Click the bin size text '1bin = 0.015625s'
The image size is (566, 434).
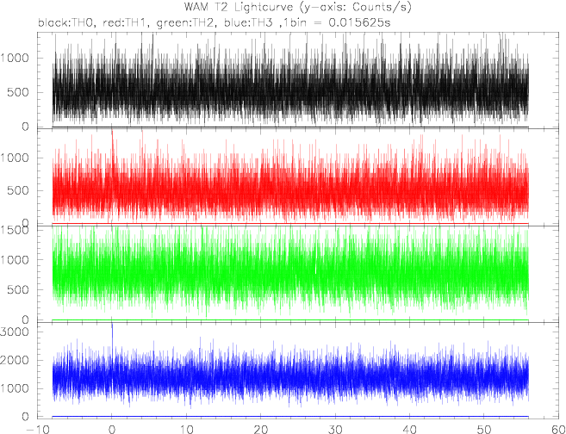tap(337, 23)
